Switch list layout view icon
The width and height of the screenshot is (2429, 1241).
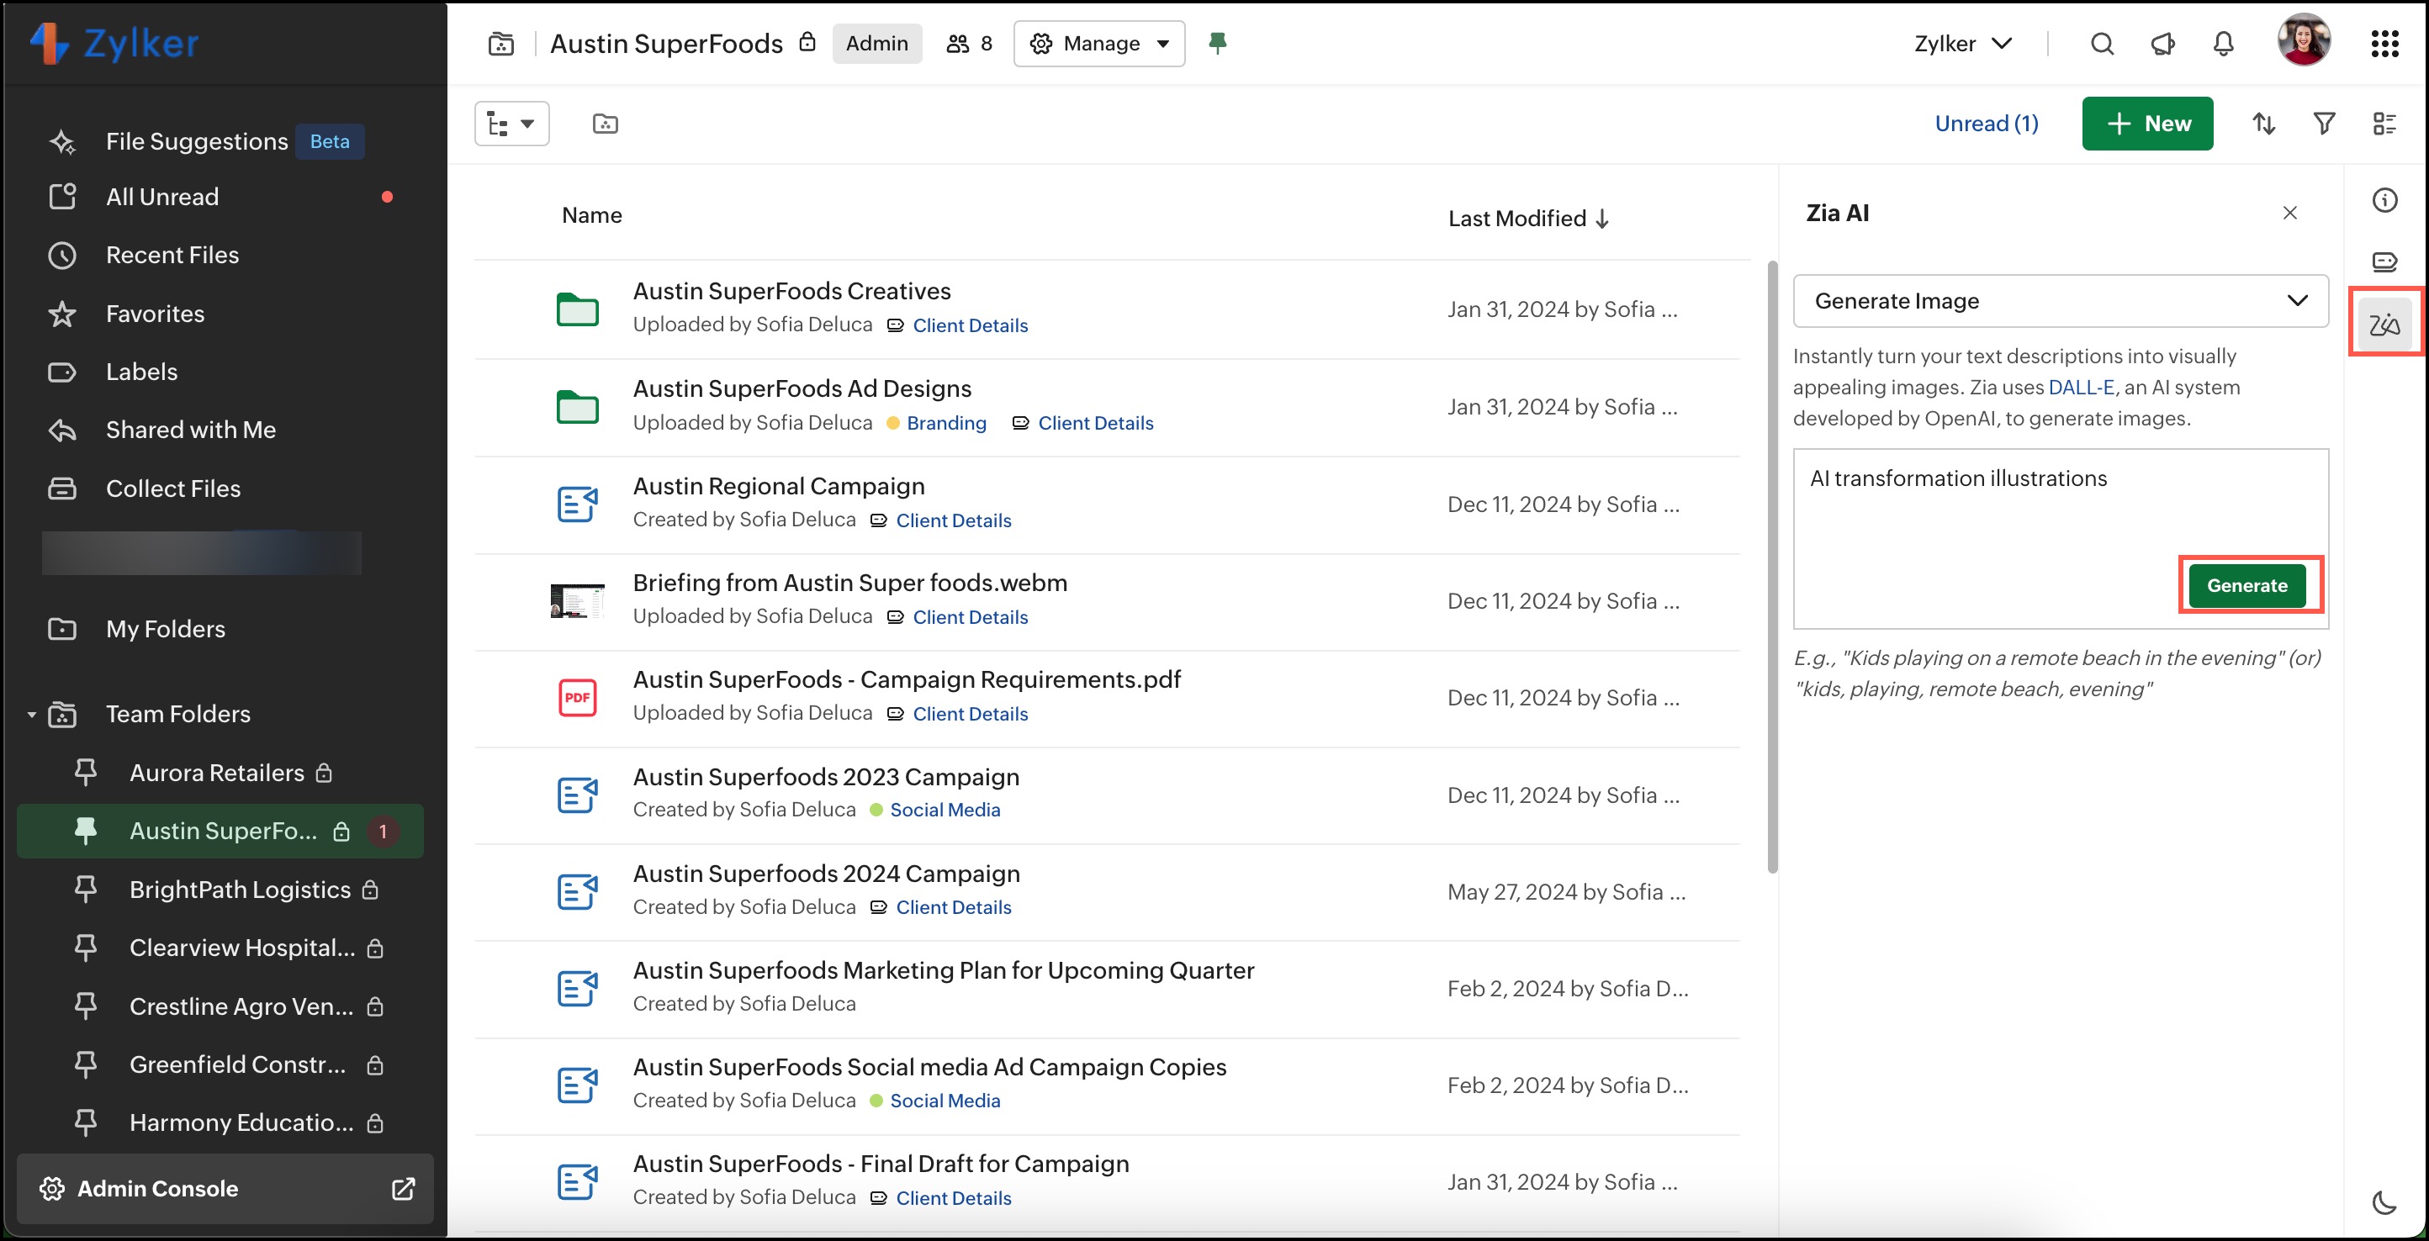coord(2384,124)
